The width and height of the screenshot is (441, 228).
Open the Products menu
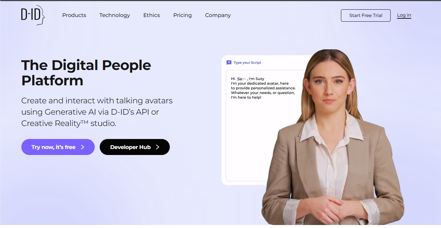pyautogui.click(x=74, y=15)
